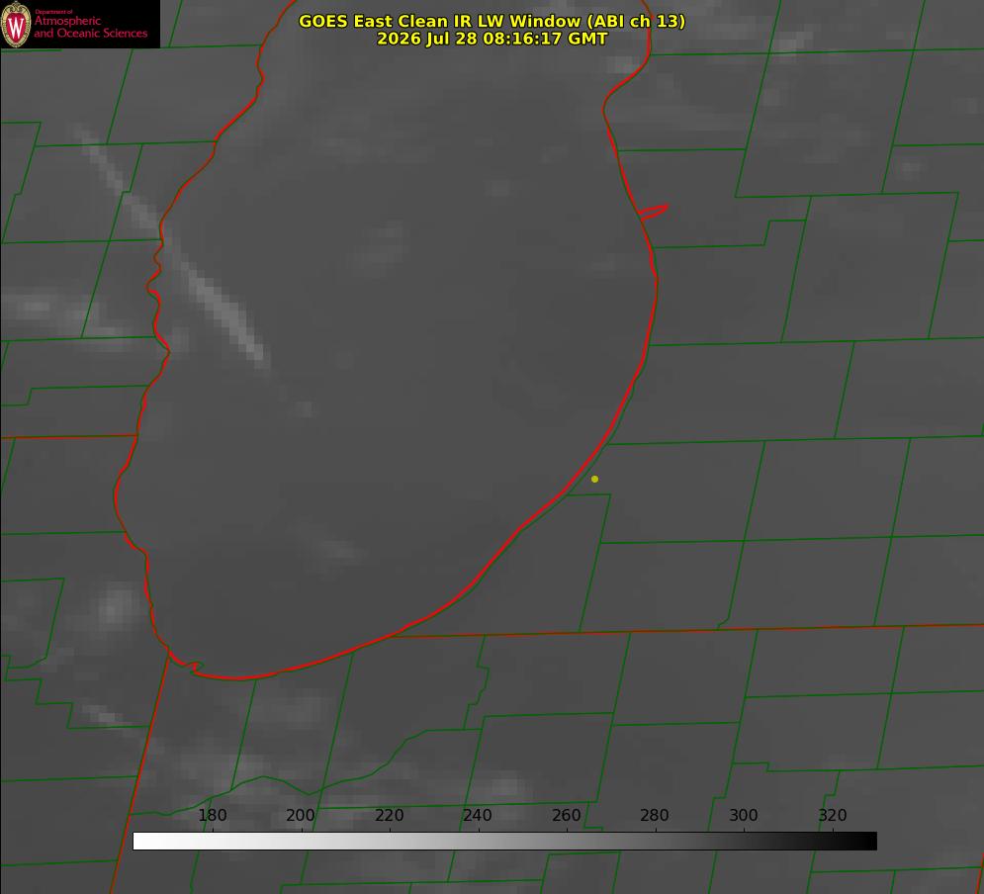The image size is (984, 894).
Task: Click the Atmospheric and Oceanic Sciences text
Action: tap(90, 27)
